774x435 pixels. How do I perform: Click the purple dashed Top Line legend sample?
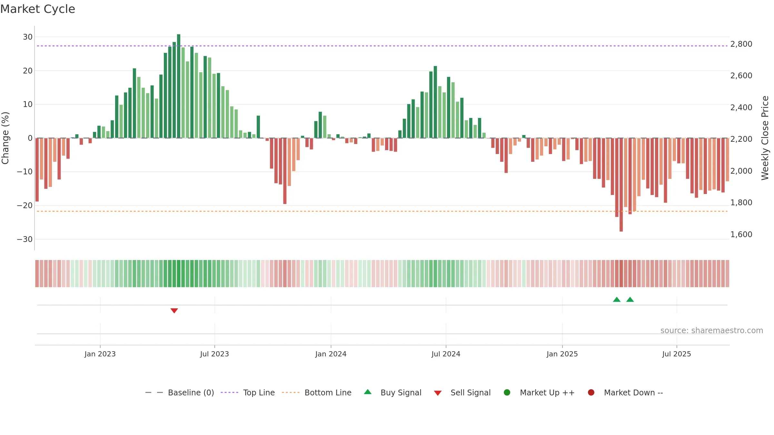[229, 392]
